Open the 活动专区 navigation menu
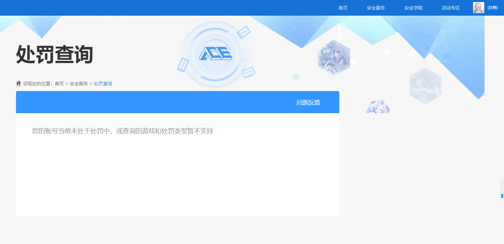This screenshot has width=504, height=244. click(451, 8)
